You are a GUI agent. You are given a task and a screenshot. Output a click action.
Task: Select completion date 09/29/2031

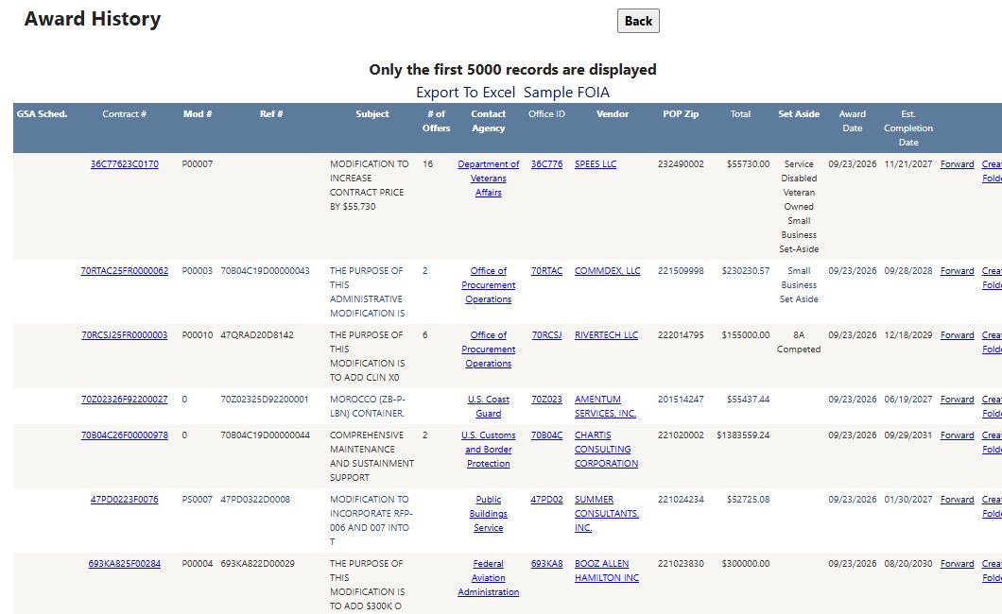(x=908, y=435)
